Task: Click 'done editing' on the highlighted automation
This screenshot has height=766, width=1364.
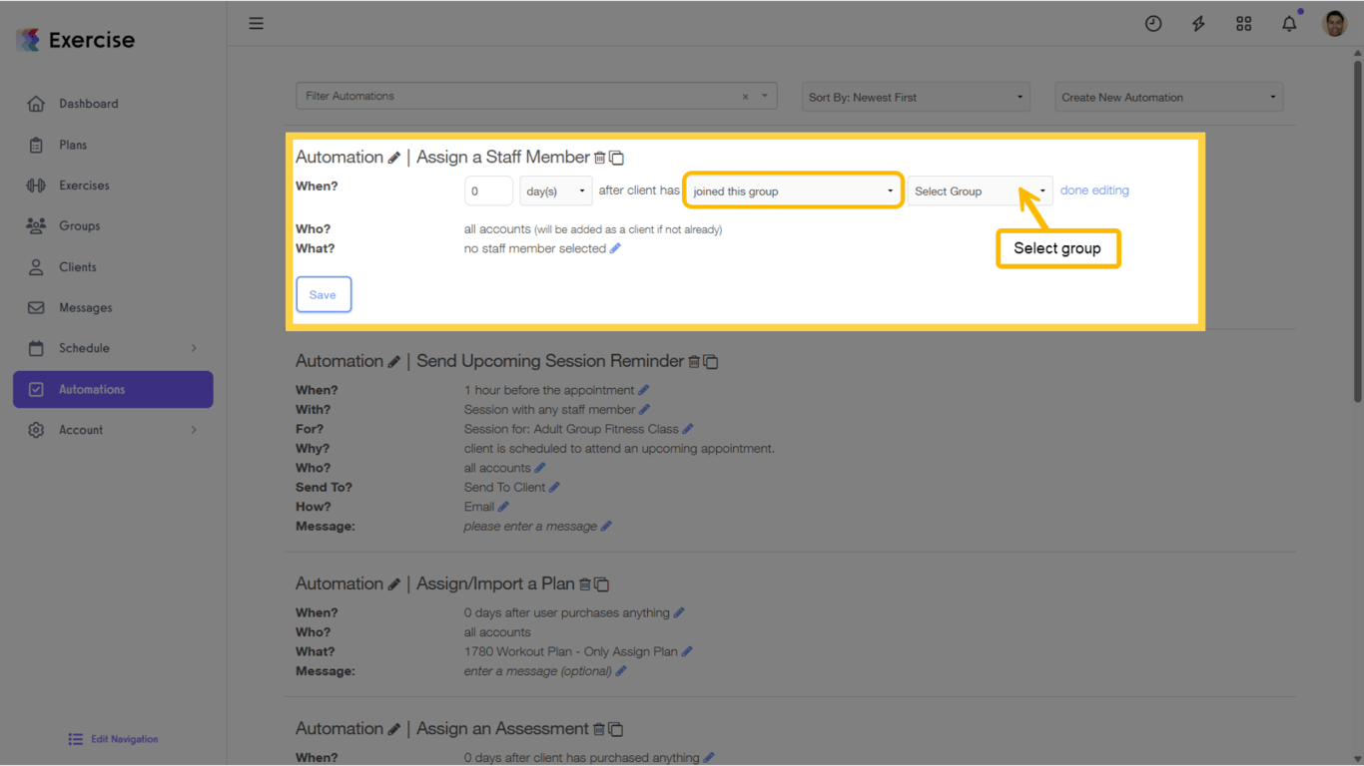Action: (x=1094, y=190)
